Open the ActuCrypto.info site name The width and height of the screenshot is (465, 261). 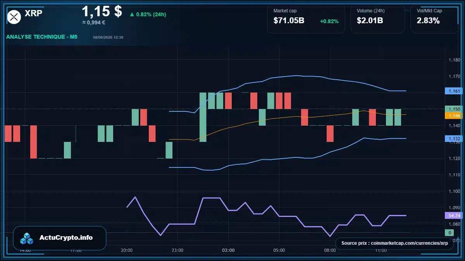(66, 238)
